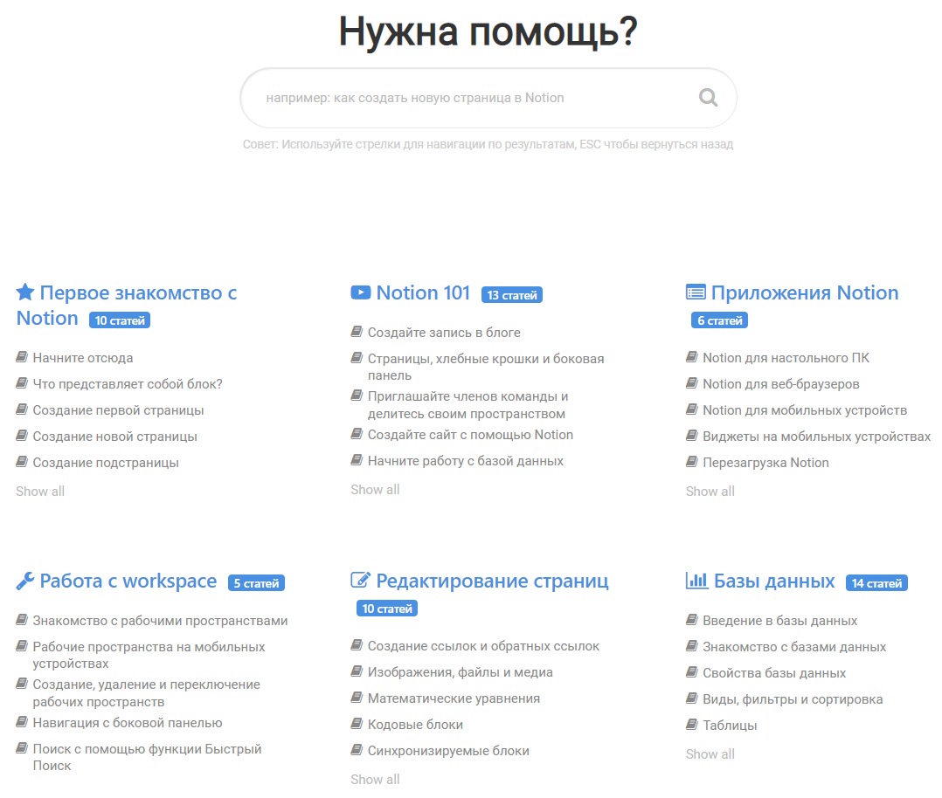Click book icon next to Создайте сайт с помощью Notion

coord(357,434)
